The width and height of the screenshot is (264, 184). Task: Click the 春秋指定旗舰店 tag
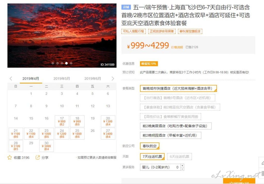click(190, 31)
